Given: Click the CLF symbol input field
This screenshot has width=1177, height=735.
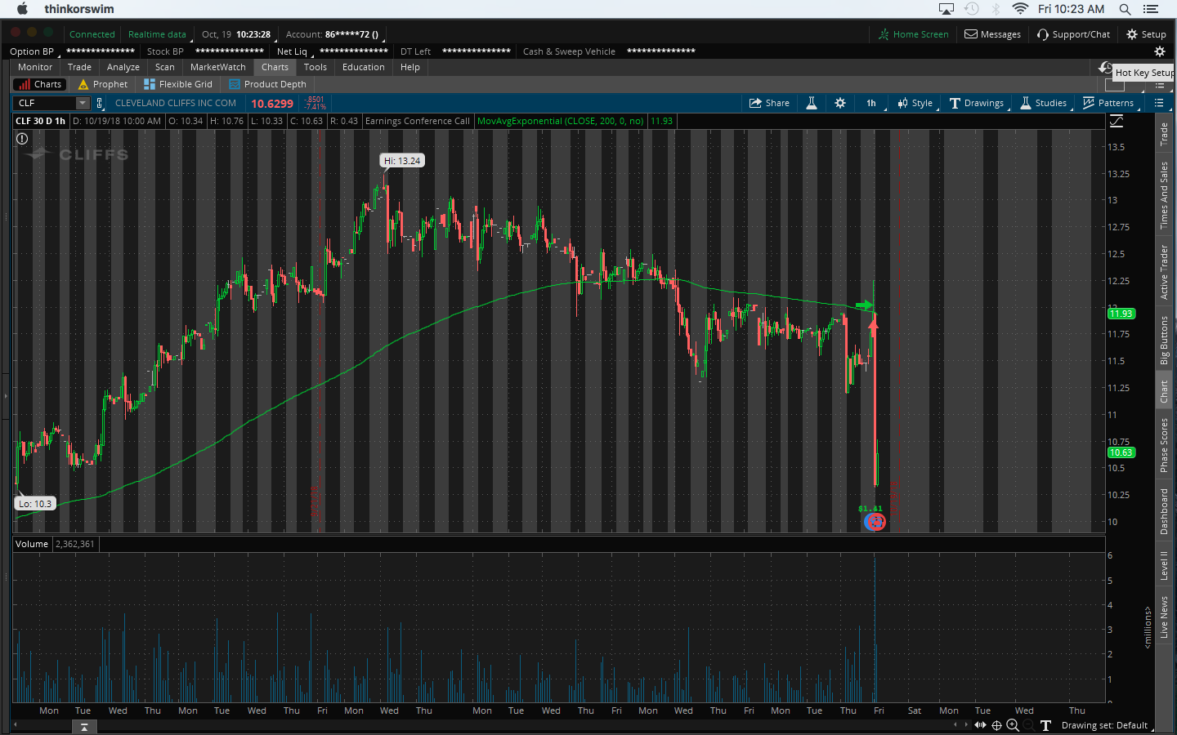Looking at the screenshot, I should (46, 103).
